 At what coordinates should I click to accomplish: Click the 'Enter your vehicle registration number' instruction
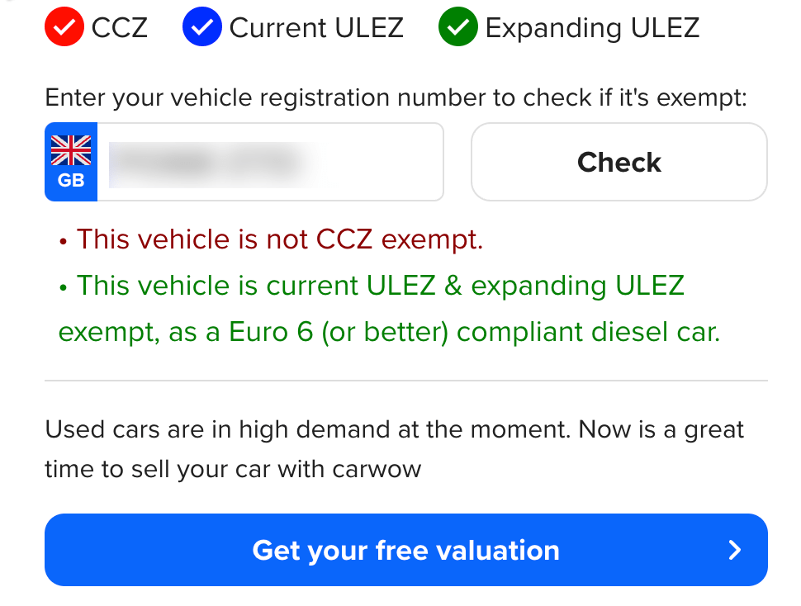click(396, 97)
